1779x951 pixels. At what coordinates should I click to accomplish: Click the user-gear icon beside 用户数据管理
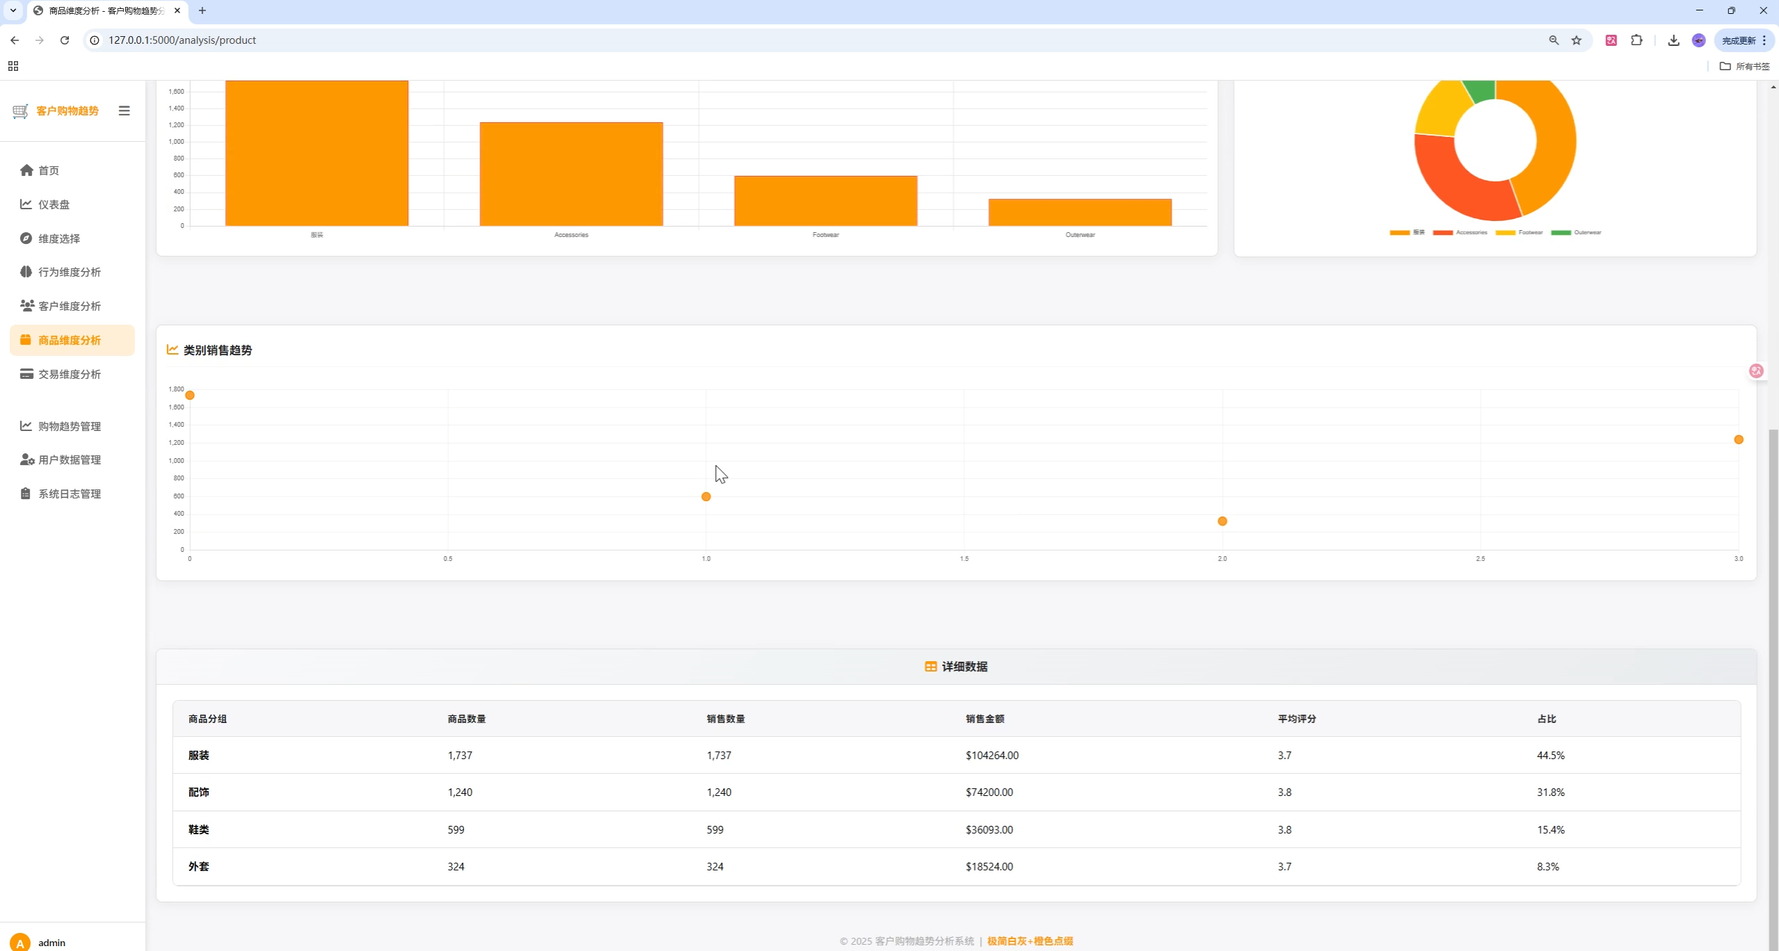click(27, 460)
